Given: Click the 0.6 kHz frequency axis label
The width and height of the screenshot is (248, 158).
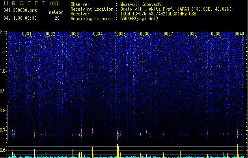Looking at the screenshot, I should point(3,150).
